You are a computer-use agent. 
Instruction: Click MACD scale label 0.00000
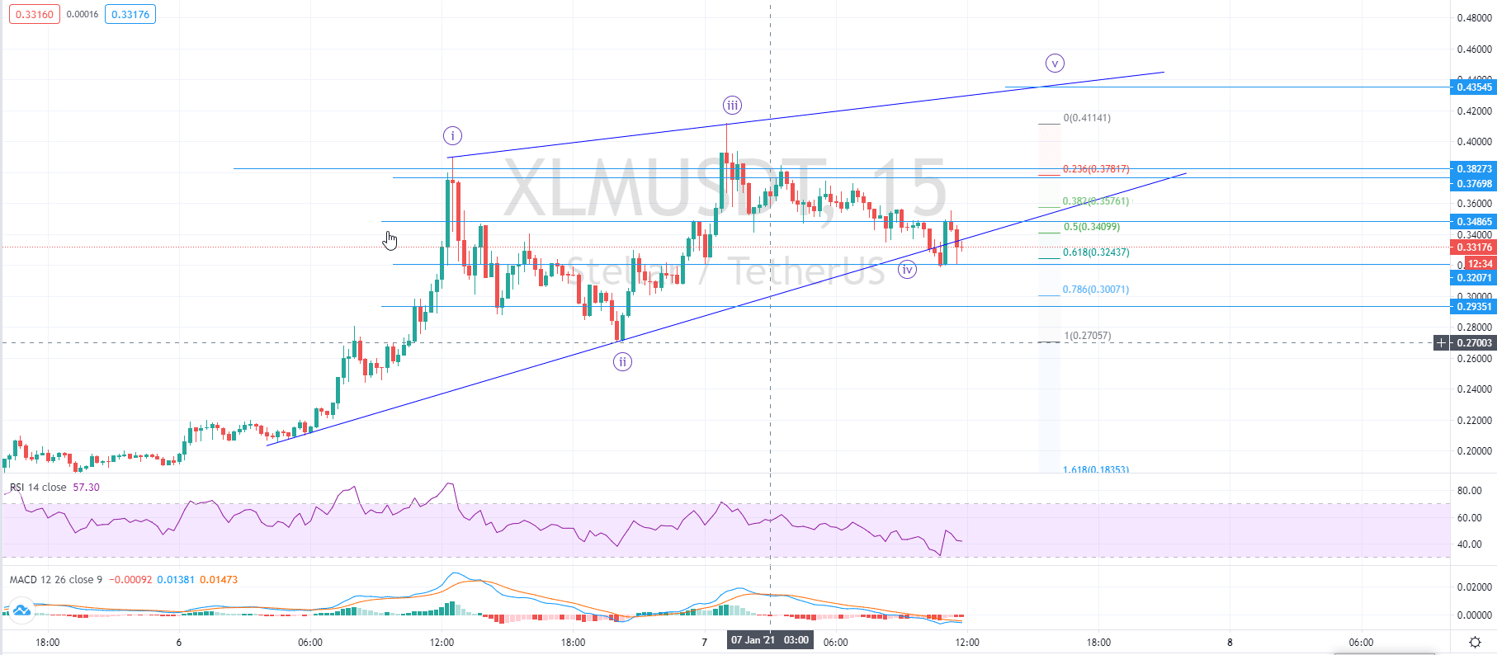1474,615
